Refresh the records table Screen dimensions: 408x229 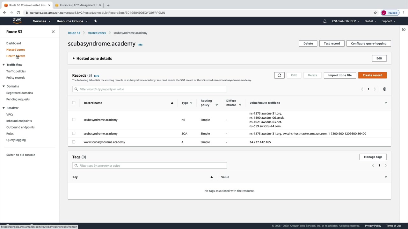click(279, 75)
